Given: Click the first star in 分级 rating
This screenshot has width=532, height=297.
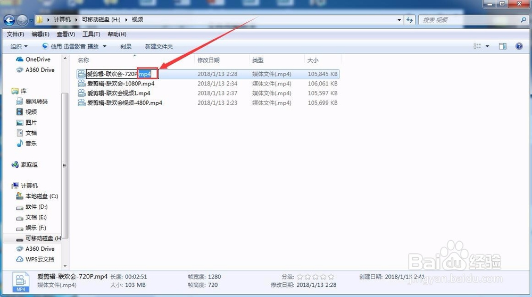Looking at the screenshot, I should click(x=300, y=277).
